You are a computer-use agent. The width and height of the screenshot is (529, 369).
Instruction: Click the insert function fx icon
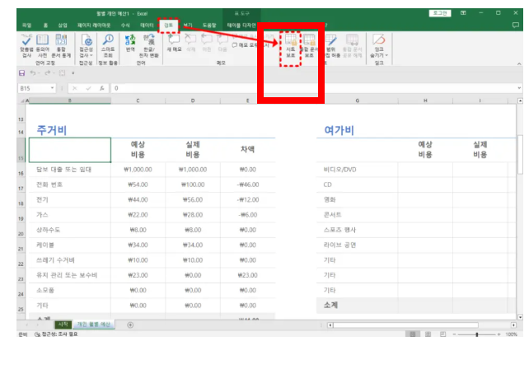click(x=102, y=88)
